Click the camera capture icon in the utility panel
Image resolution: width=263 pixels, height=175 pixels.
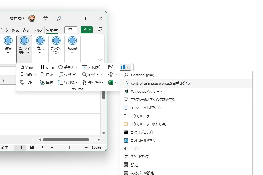(x=111, y=67)
